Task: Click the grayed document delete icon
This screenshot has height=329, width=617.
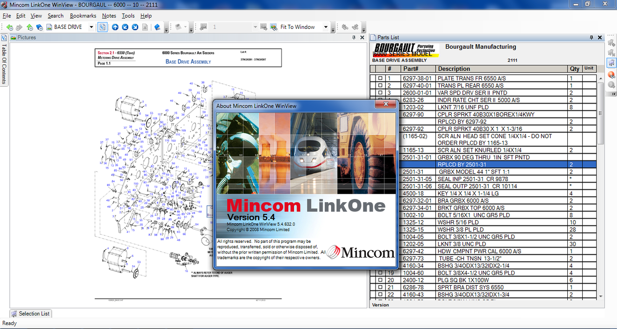Action: pos(145,27)
